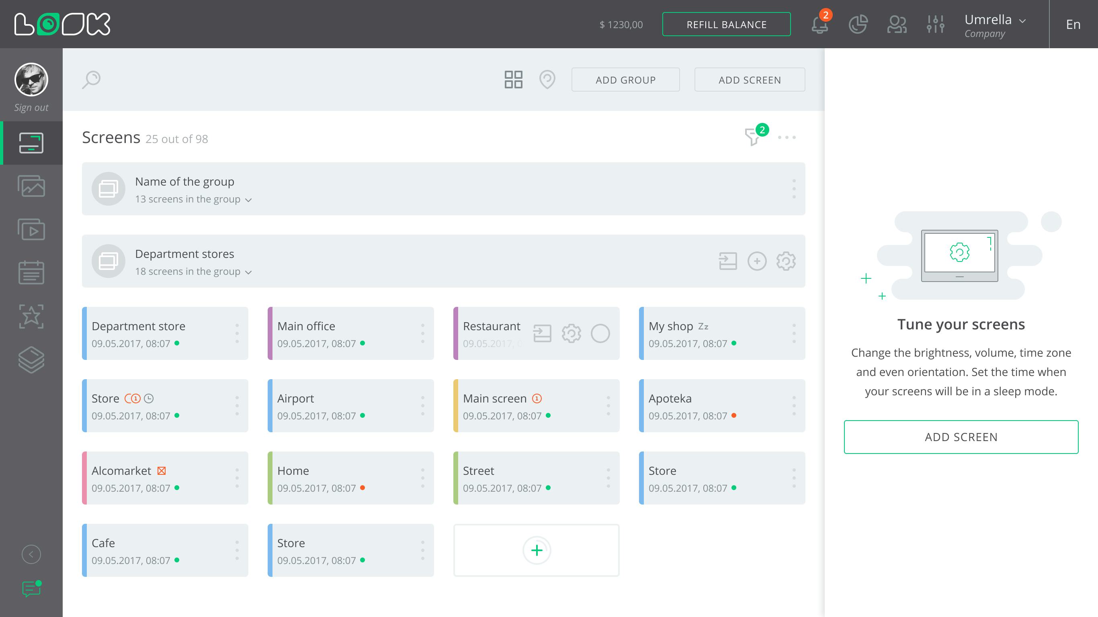Open the notifications bell icon

(819, 25)
